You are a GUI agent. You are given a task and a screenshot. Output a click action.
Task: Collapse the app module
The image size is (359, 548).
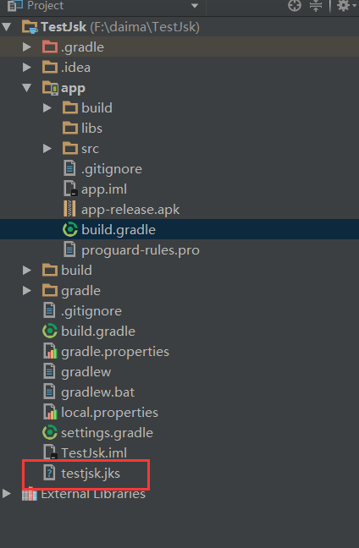click(27, 87)
